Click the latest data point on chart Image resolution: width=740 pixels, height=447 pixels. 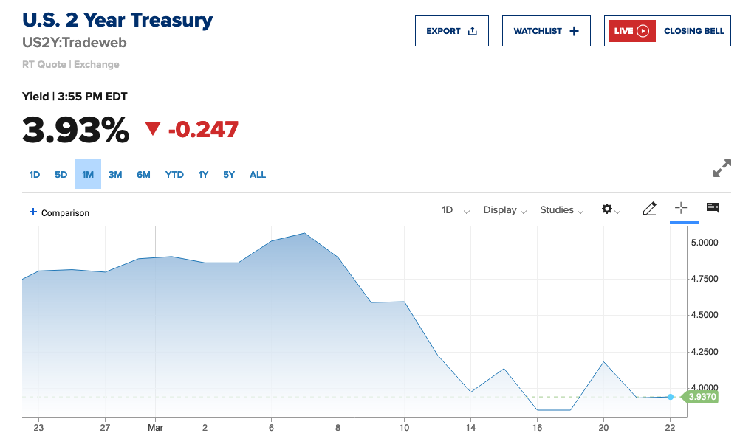click(x=671, y=397)
